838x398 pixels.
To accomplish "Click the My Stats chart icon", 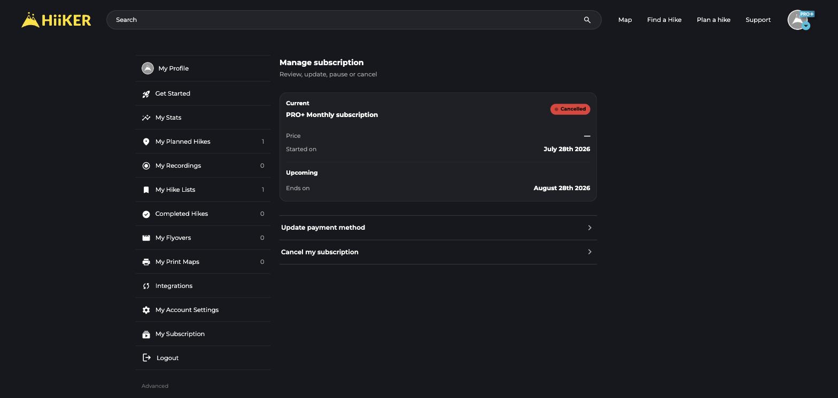I will coord(146,118).
